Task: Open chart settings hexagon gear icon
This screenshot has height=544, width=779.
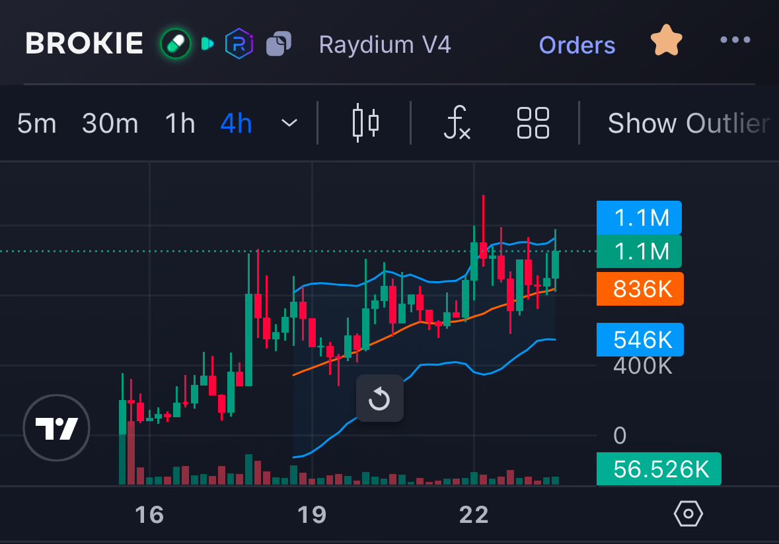Action: pyautogui.click(x=688, y=514)
